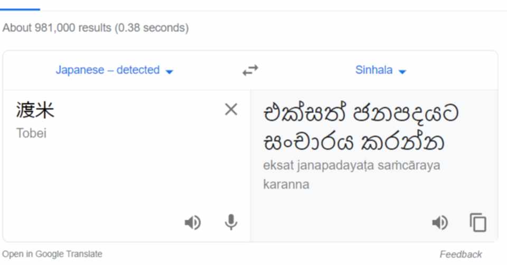The height and width of the screenshot is (265, 507).
Task: Copy the Sinhala translation to clipboard
Action: pos(478,223)
